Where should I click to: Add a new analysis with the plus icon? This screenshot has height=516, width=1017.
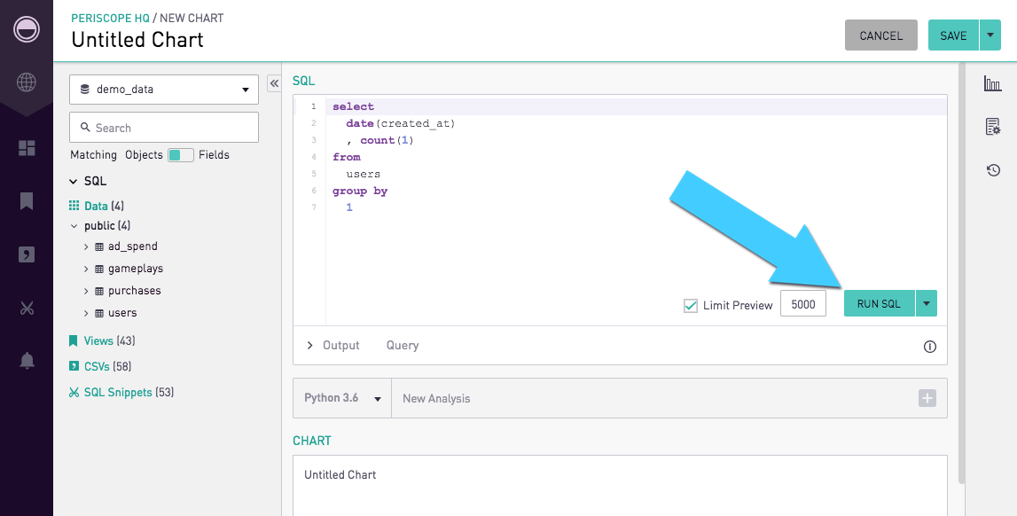[927, 398]
